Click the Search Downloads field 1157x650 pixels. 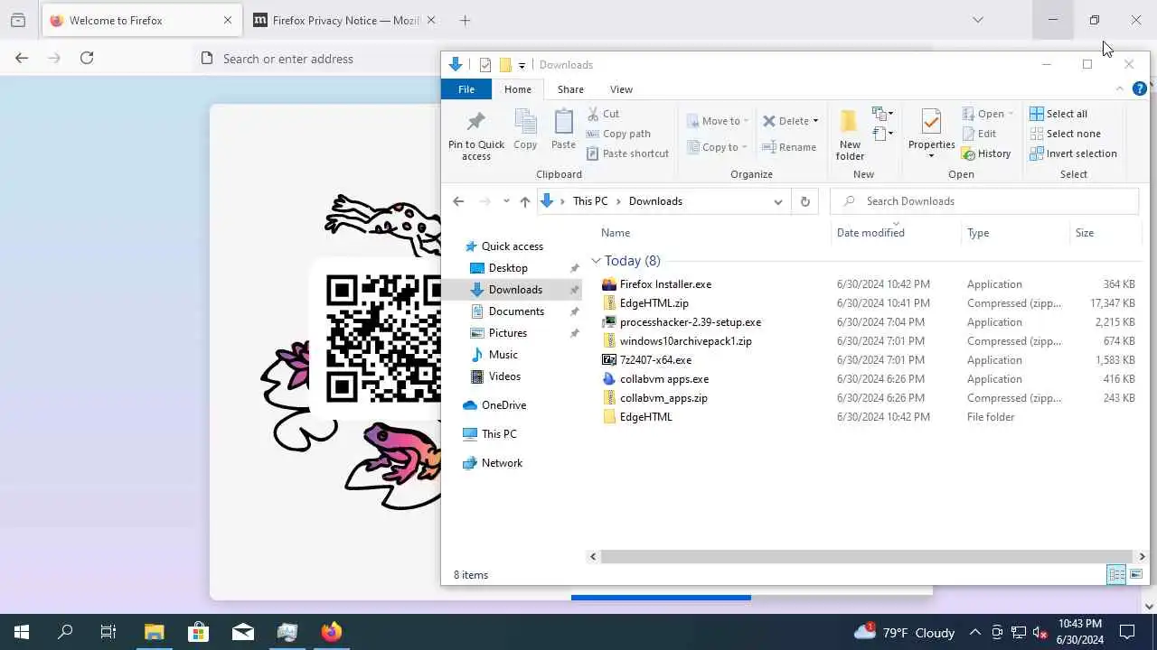tap(984, 201)
